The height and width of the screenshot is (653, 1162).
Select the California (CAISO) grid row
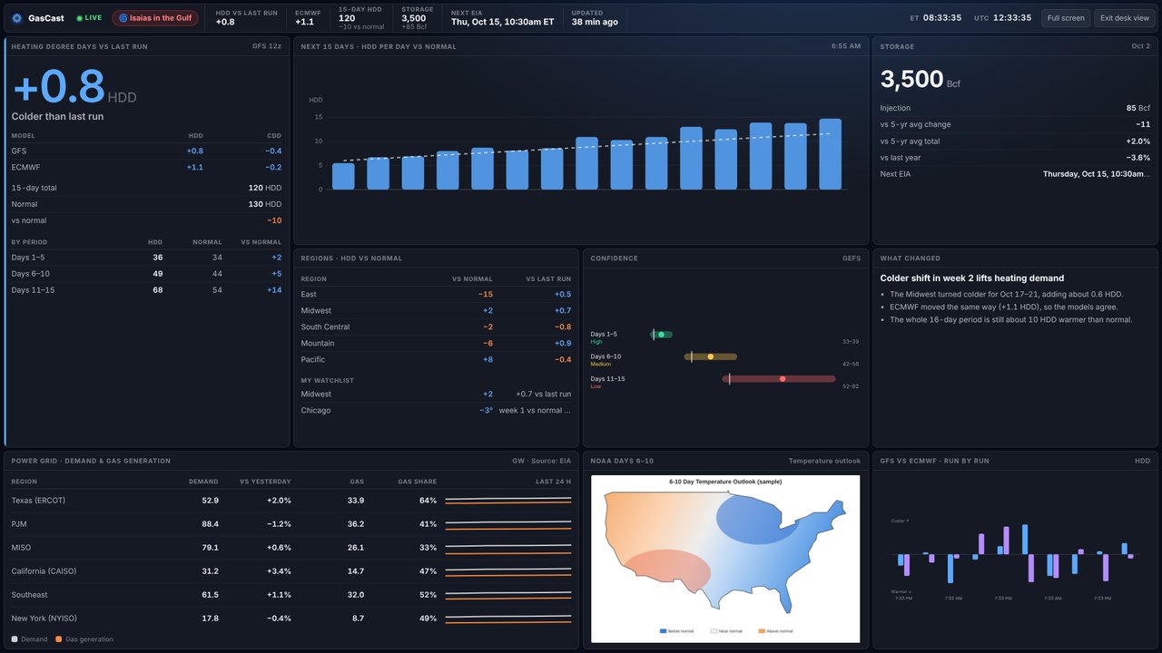[x=291, y=571]
